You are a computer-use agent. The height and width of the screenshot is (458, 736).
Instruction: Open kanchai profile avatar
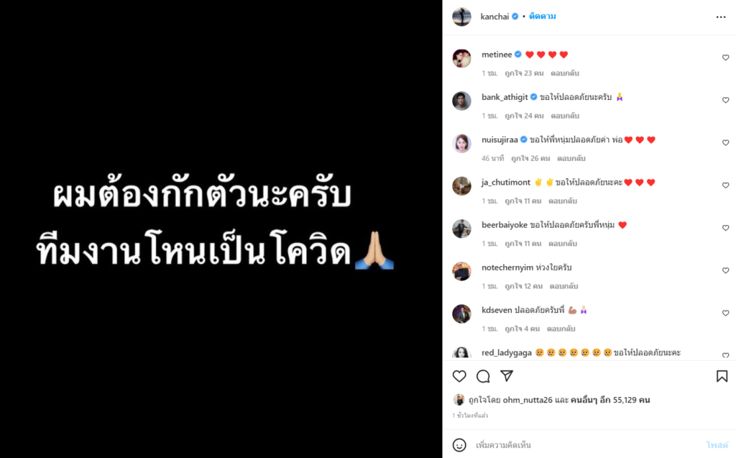point(461,17)
